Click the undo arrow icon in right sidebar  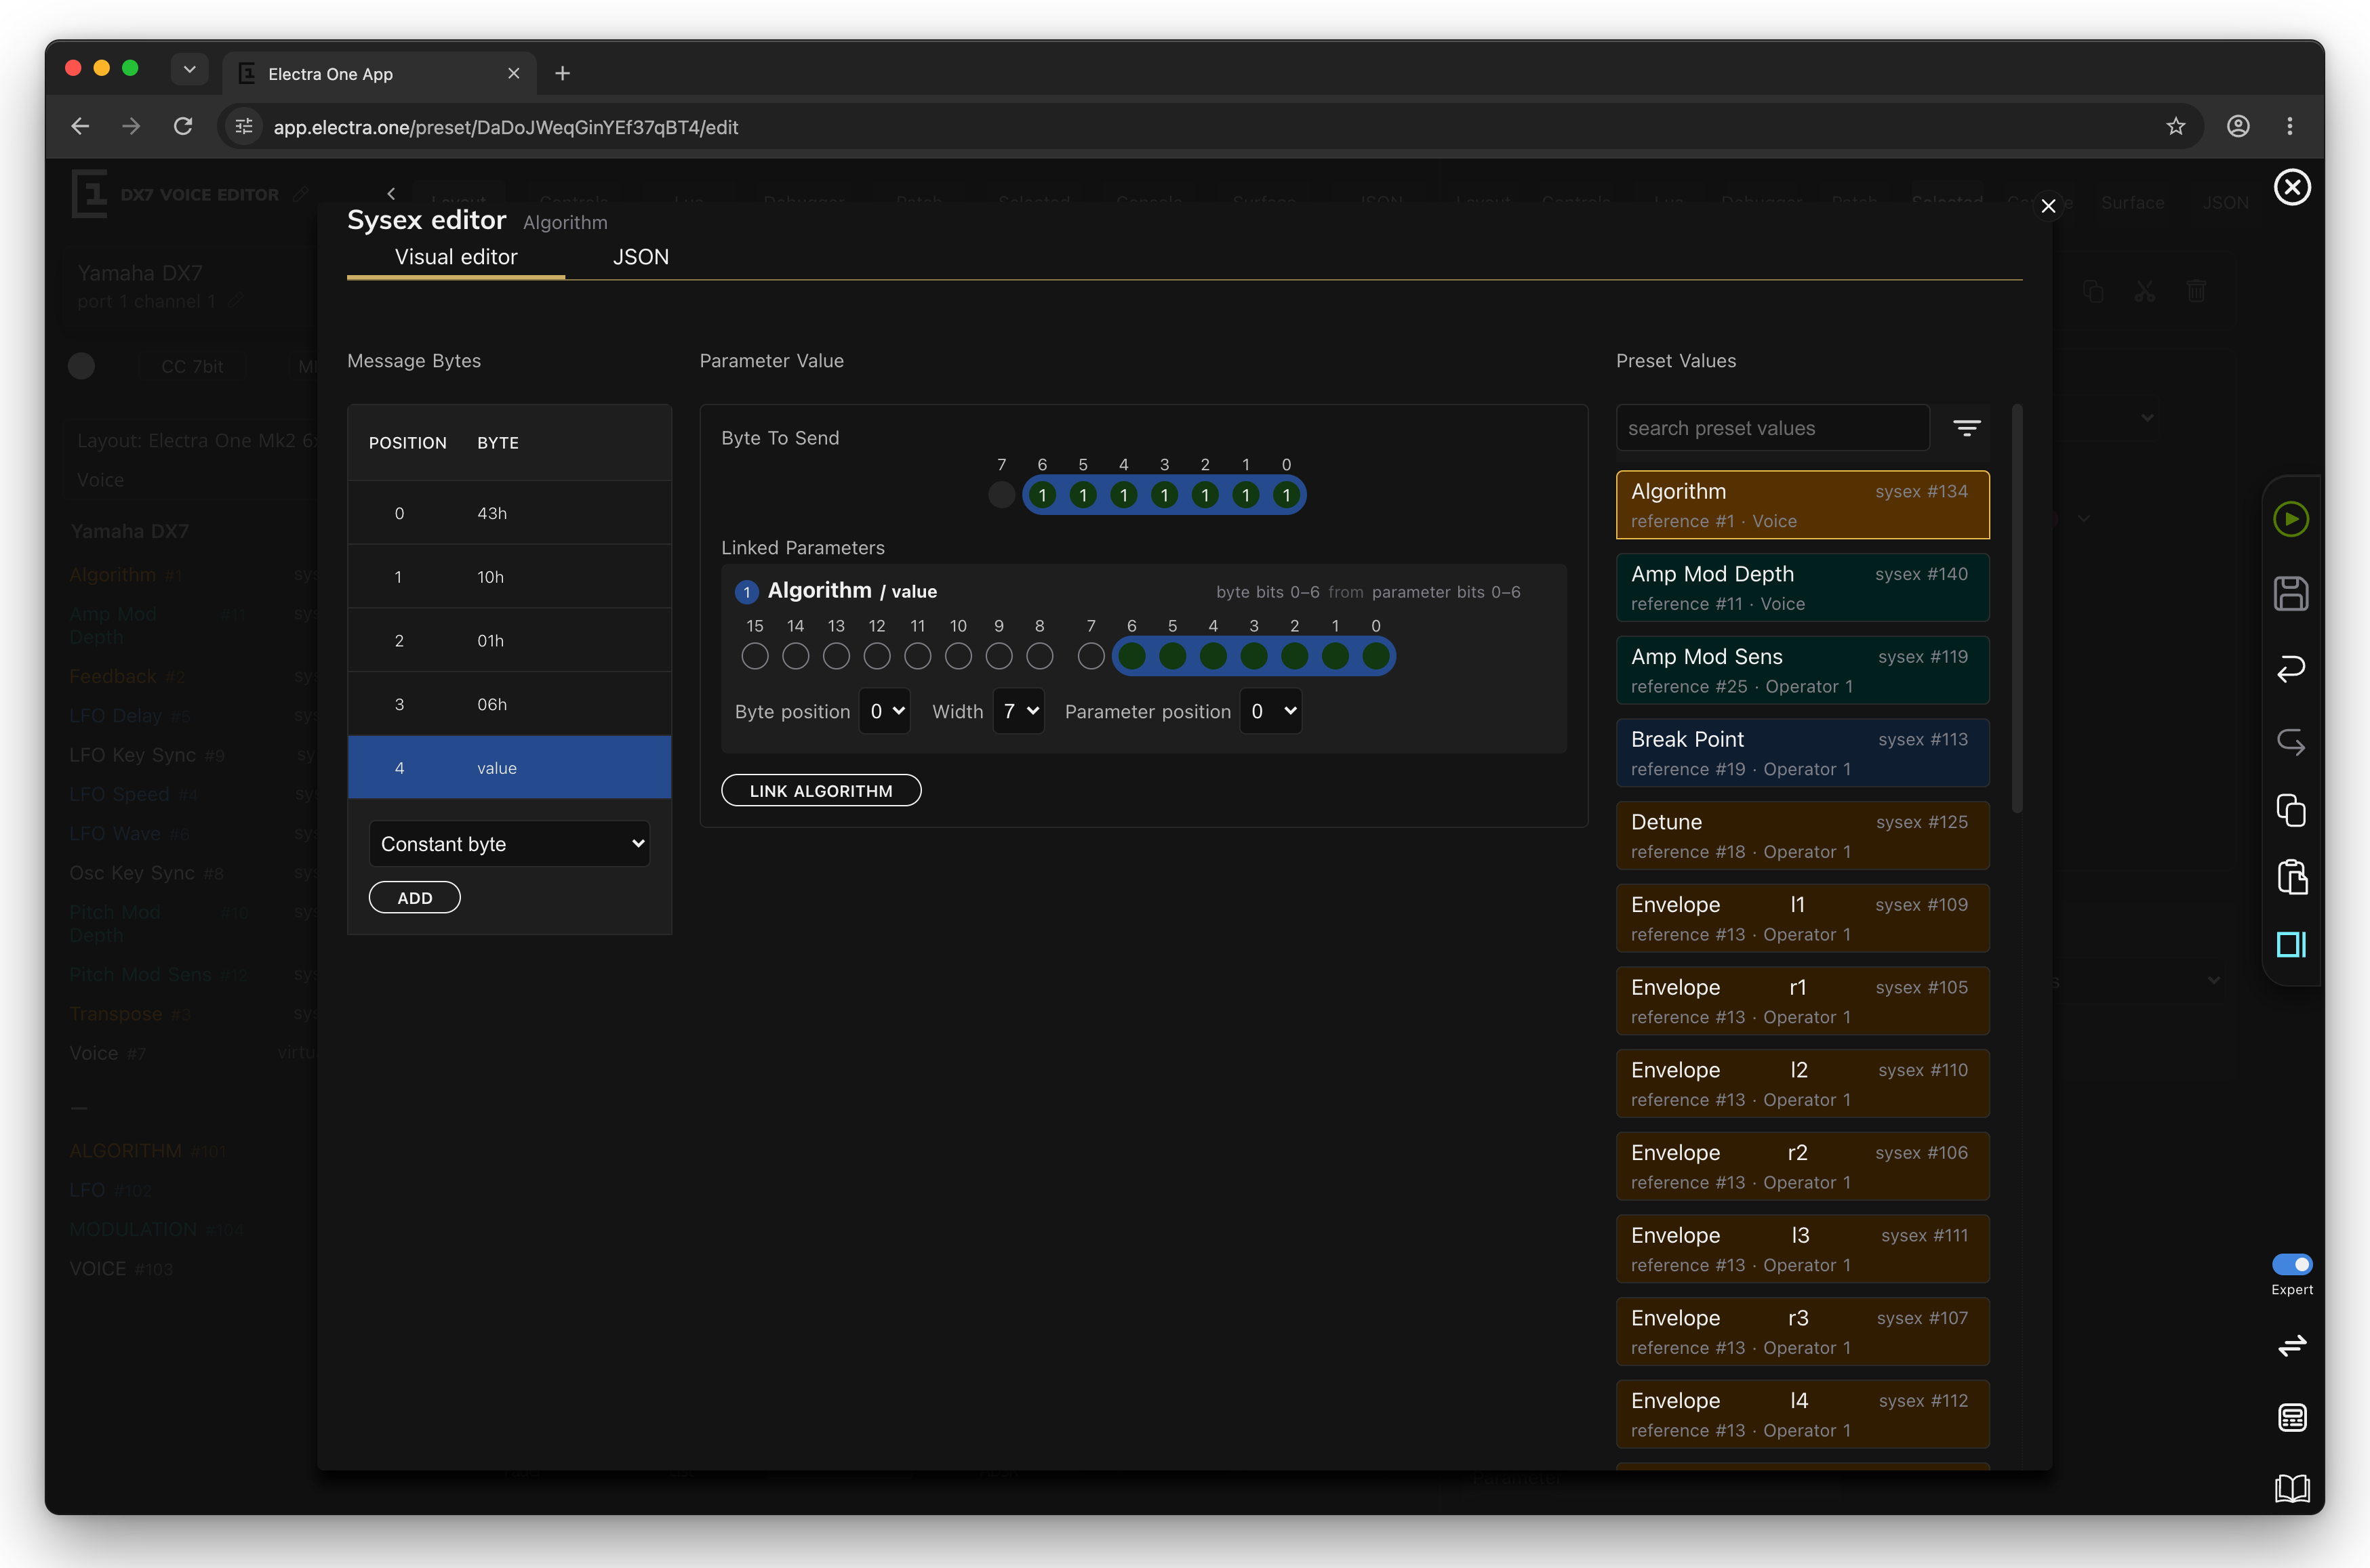tap(2291, 668)
